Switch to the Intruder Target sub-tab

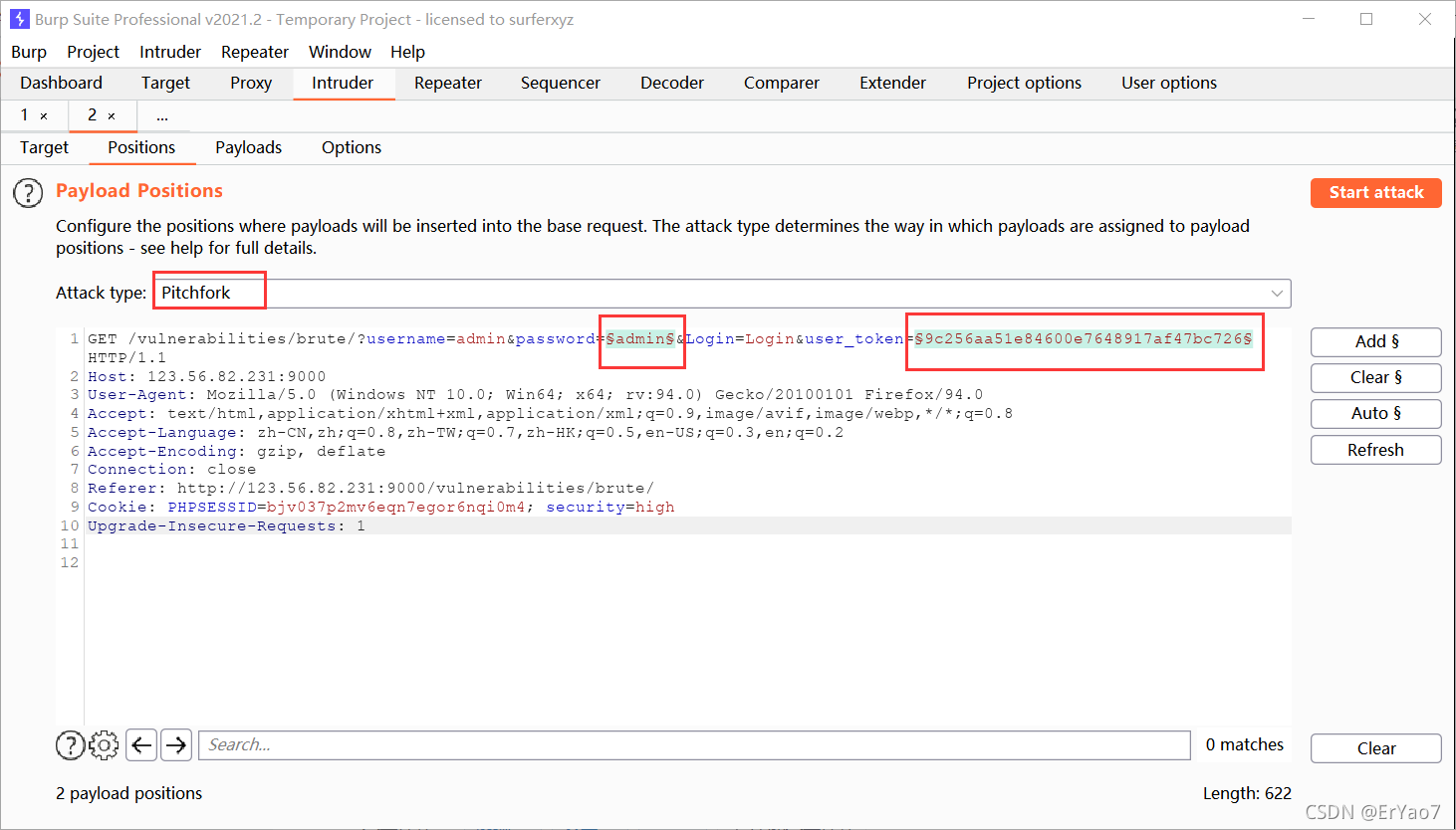(45, 147)
